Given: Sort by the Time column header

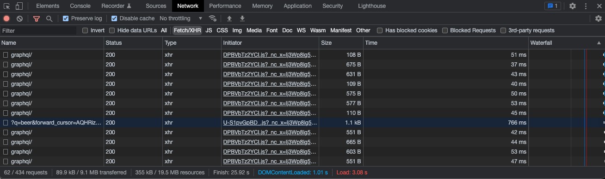Looking at the screenshot, I should 446,43.
